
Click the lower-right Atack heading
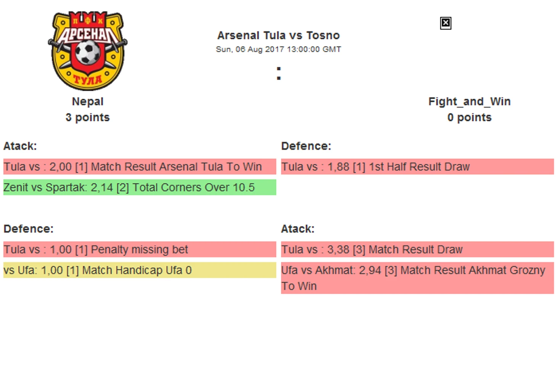pos(298,229)
